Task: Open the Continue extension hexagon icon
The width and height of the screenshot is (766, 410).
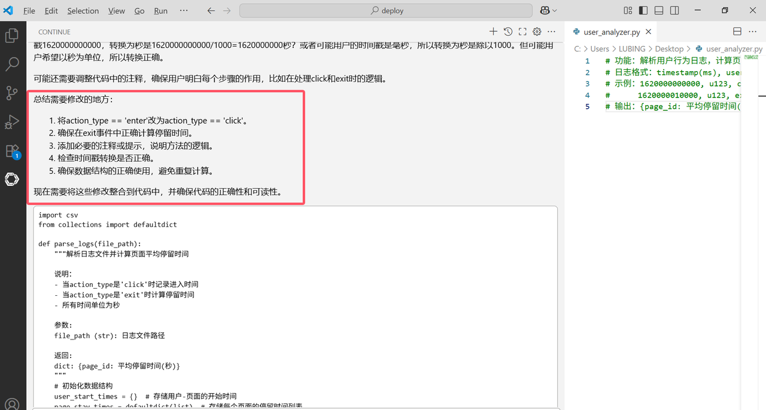Action: click(12, 179)
